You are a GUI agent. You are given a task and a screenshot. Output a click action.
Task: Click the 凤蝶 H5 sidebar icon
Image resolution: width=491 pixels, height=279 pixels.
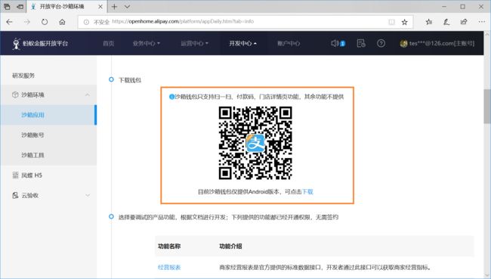point(15,175)
